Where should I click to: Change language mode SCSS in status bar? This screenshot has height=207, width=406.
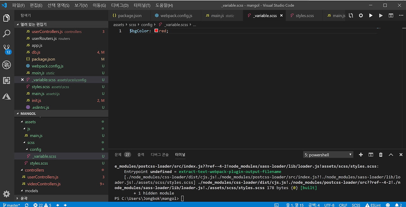pyautogui.click(x=356, y=205)
